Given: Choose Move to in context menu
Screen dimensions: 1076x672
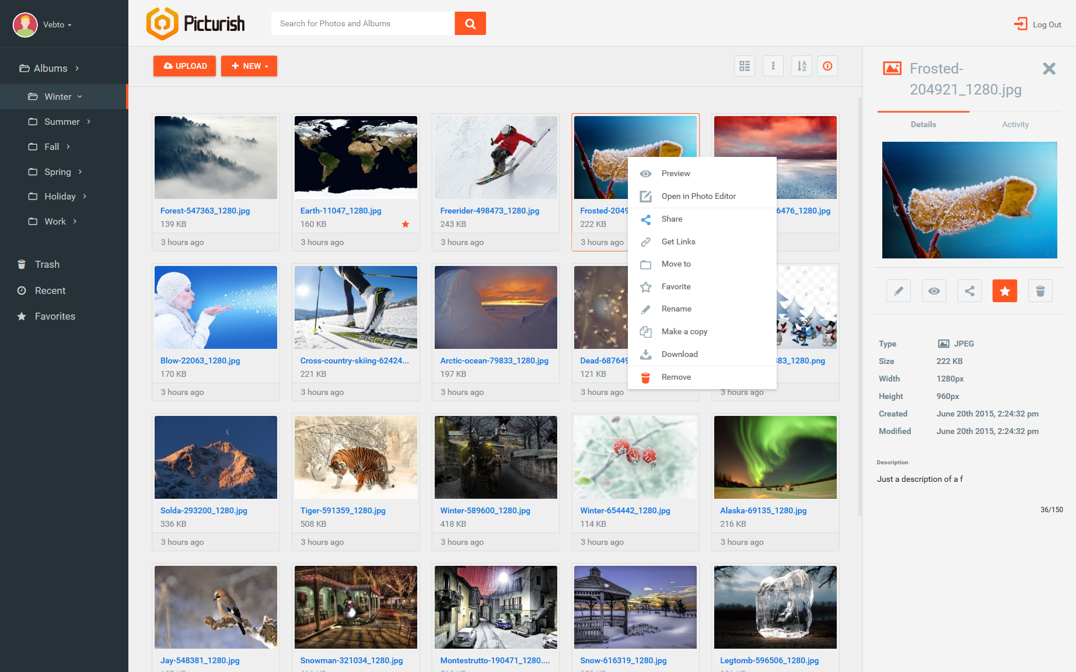Looking at the screenshot, I should click(x=702, y=264).
